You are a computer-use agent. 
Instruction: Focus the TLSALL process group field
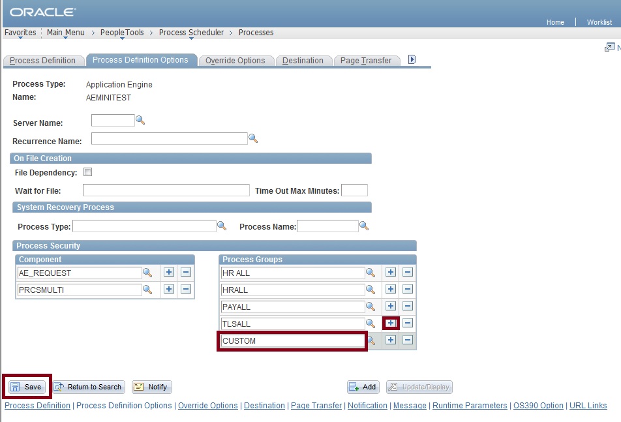pyautogui.click(x=293, y=324)
